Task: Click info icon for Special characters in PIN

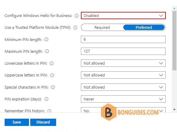Action: [53, 87]
